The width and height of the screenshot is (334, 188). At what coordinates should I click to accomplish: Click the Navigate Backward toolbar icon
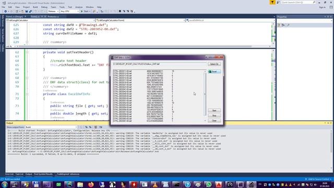(6, 11)
